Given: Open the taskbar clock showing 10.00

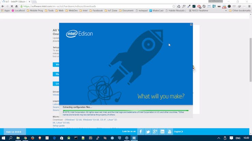Looking at the screenshot, I should (246, 138).
